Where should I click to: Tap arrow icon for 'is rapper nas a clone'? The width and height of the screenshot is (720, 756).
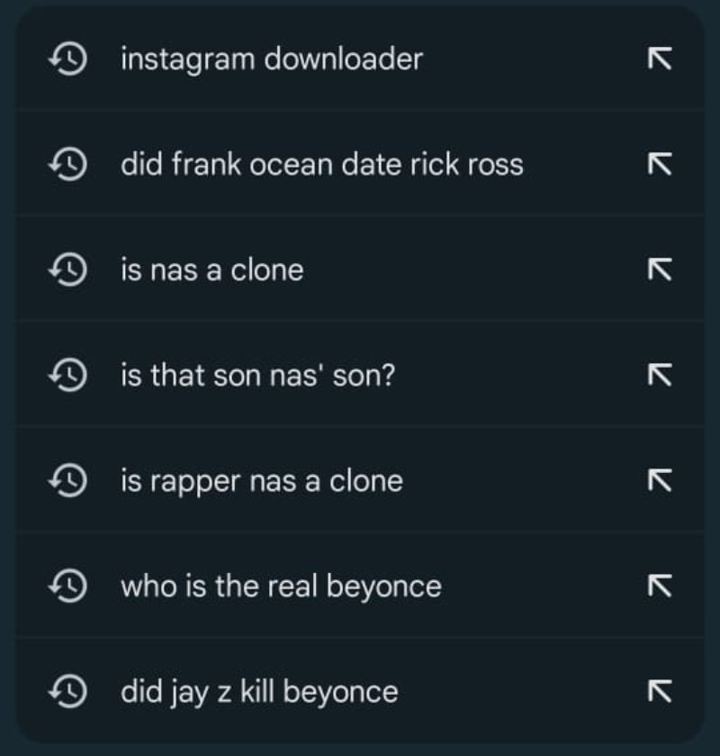[x=660, y=480]
